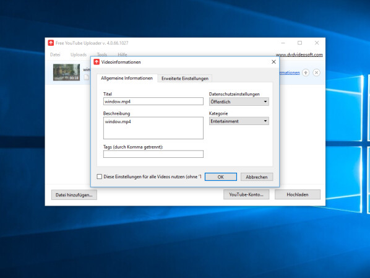Image resolution: width=370 pixels, height=278 pixels.
Task: Open the Datenschutzeinstellungen dropdown set to Öffentlich
Action: [x=239, y=102]
